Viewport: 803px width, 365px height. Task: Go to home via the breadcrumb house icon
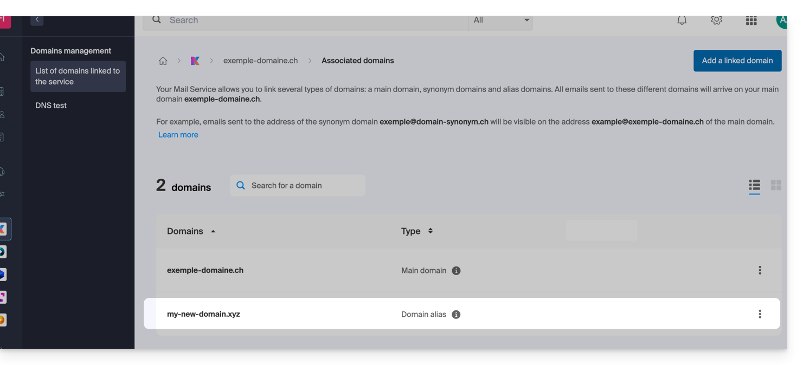coord(163,61)
